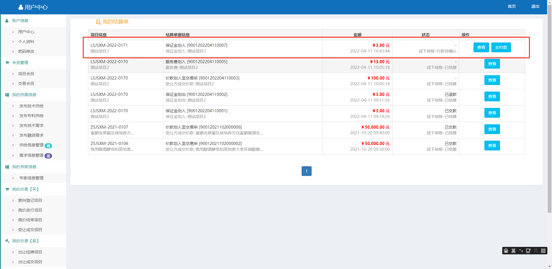Click the user icon beside 用户中心 header
Viewport: 552px width, 269px height.
(x=21, y=7)
